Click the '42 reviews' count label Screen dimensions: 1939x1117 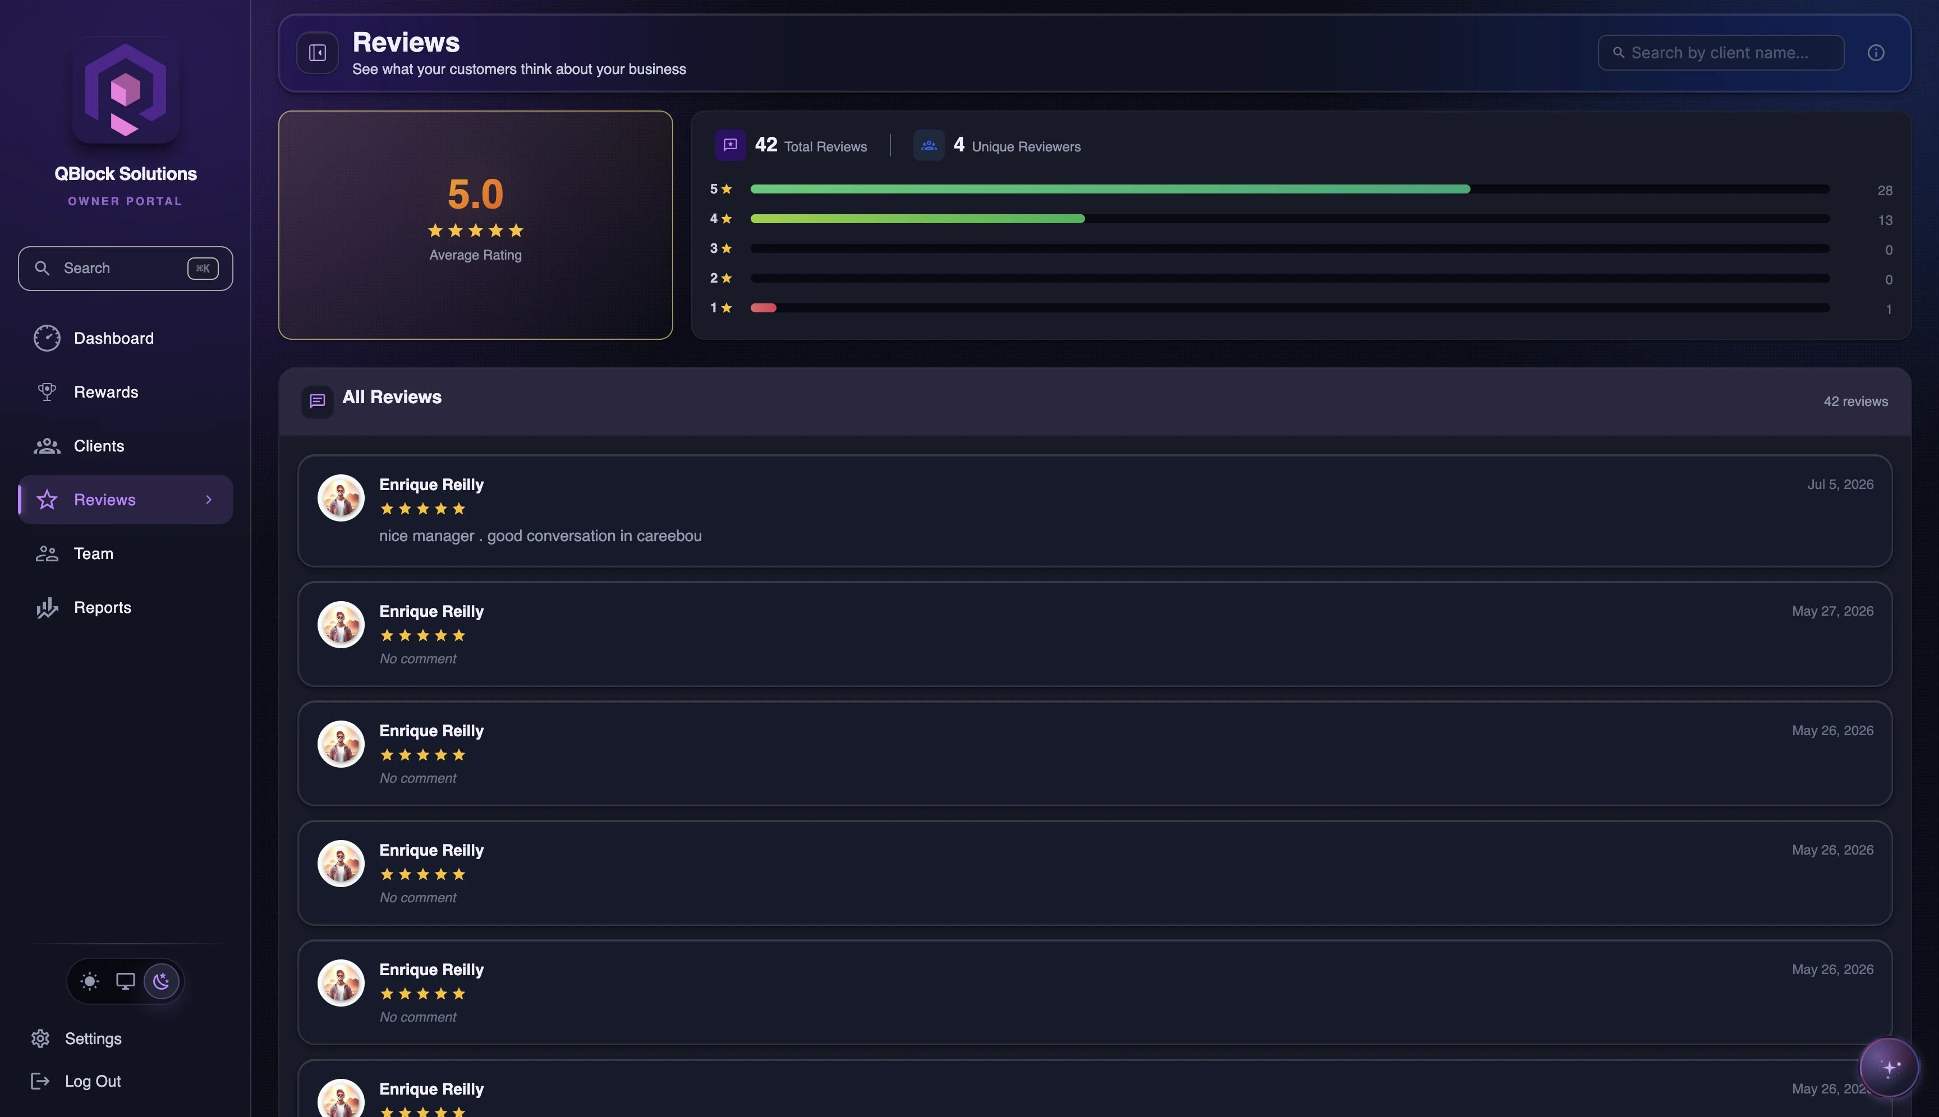[1855, 401]
